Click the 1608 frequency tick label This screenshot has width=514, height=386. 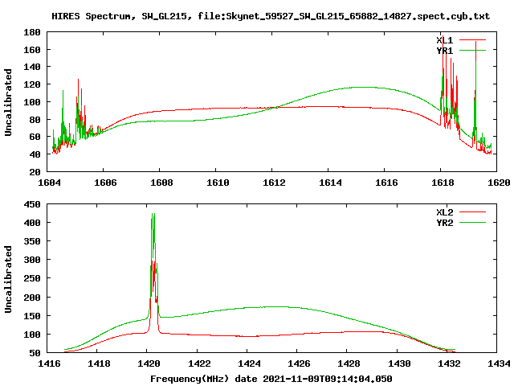[x=161, y=183]
